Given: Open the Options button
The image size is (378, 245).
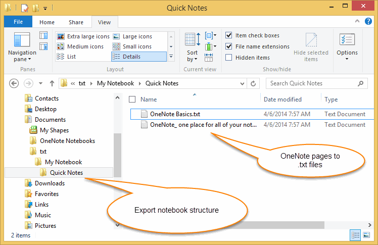Looking at the screenshot, I should pos(347,46).
